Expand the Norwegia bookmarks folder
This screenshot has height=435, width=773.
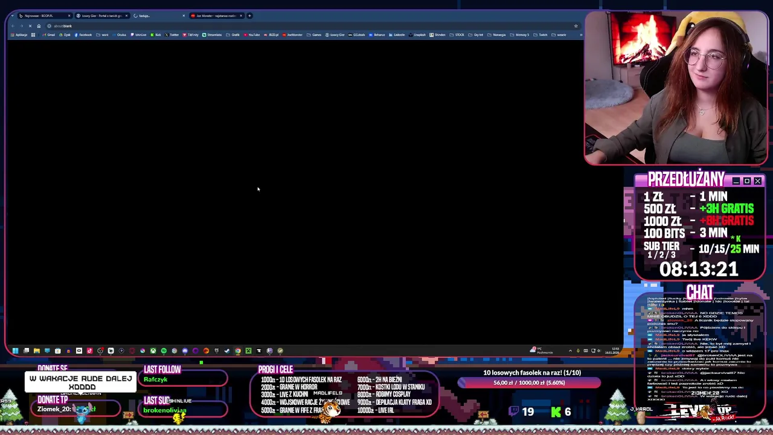click(x=496, y=34)
